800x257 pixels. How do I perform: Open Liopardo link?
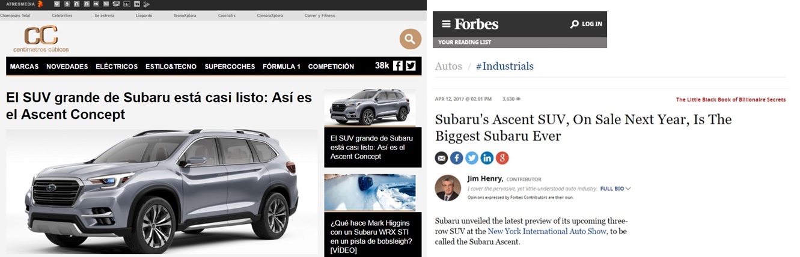click(144, 15)
